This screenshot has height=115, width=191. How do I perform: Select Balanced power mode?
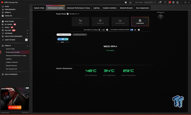(x=100, y=22)
